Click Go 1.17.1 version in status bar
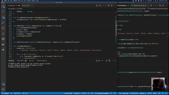Image resolution: width=169 pixels, height=95 pixels. coord(17,93)
